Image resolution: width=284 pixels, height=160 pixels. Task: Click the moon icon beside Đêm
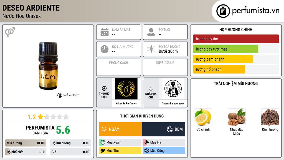(x=170, y=129)
